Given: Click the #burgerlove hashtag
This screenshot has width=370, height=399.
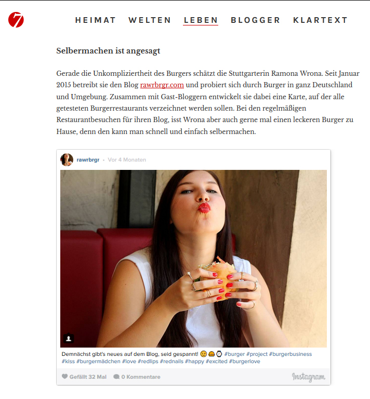Looking at the screenshot, I should tap(245, 362).
